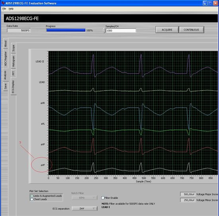219x216 pixels.
Task: Click the ADS1298ECG-FE header banner text
Action: point(22,19)
